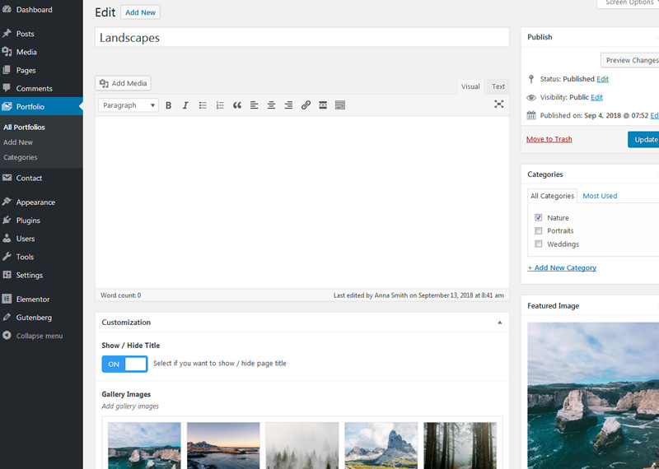Check the Portraits category
Screen dimensions: 659x469
tap(539, 231)
